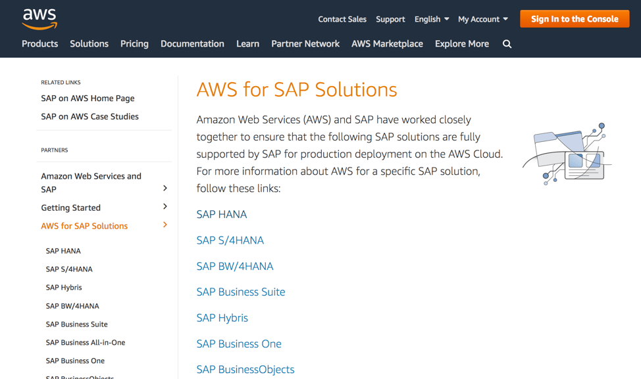This screenshot has height=379, width=641.
Task: Follow the SAP S/4HANA main content link
Action: [230, 240]
